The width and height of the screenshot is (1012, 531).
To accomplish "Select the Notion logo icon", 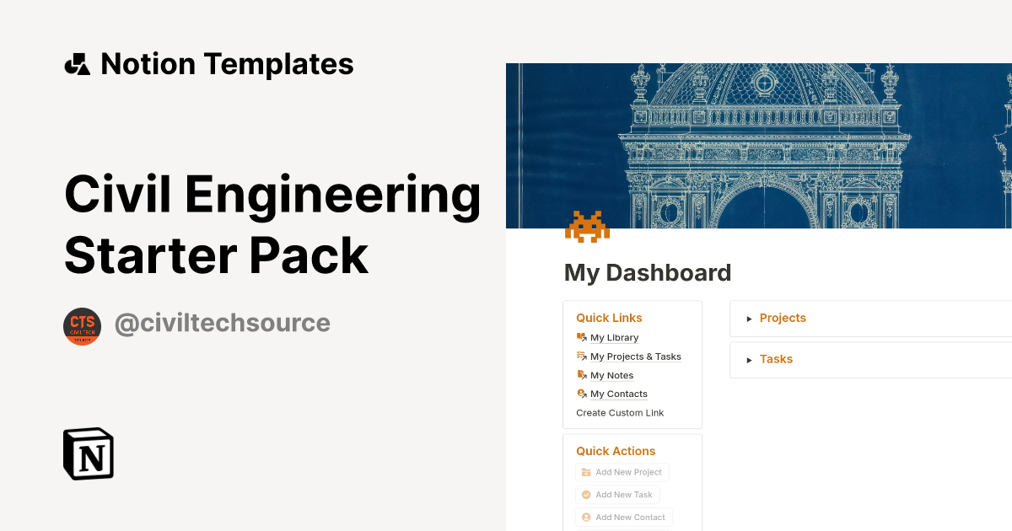I will point(88,453).
